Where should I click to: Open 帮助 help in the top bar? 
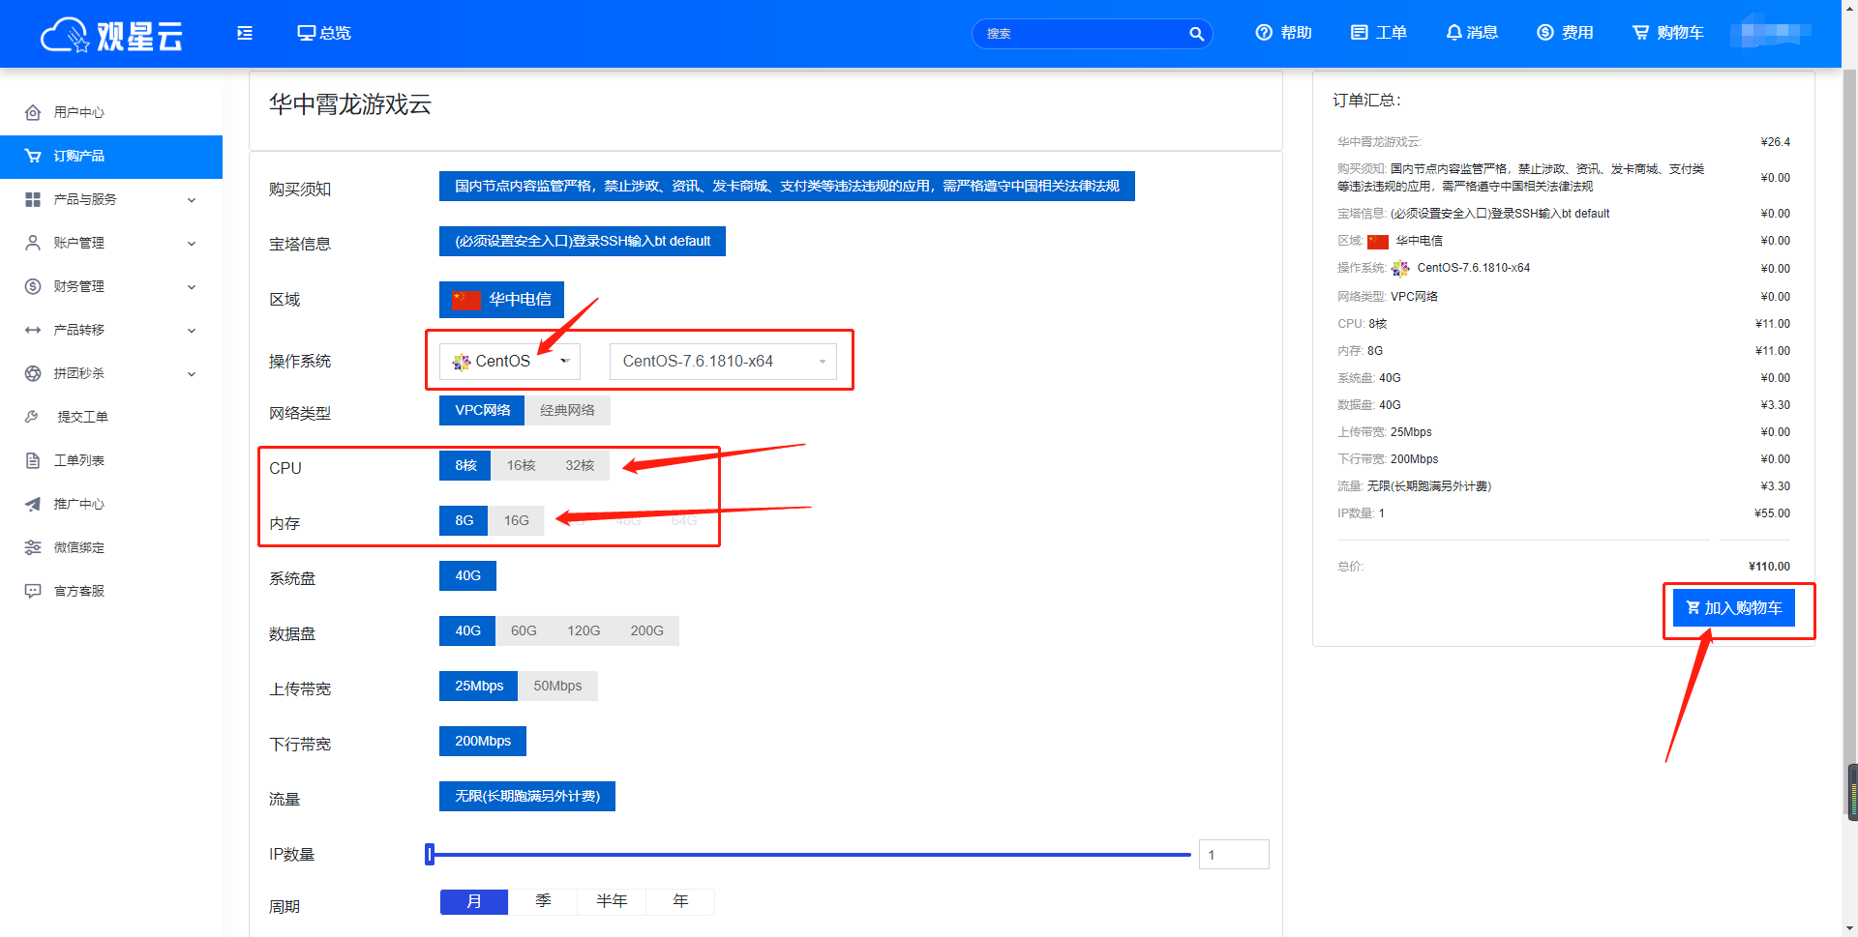pyautogui.click(x=1283, y=33)
